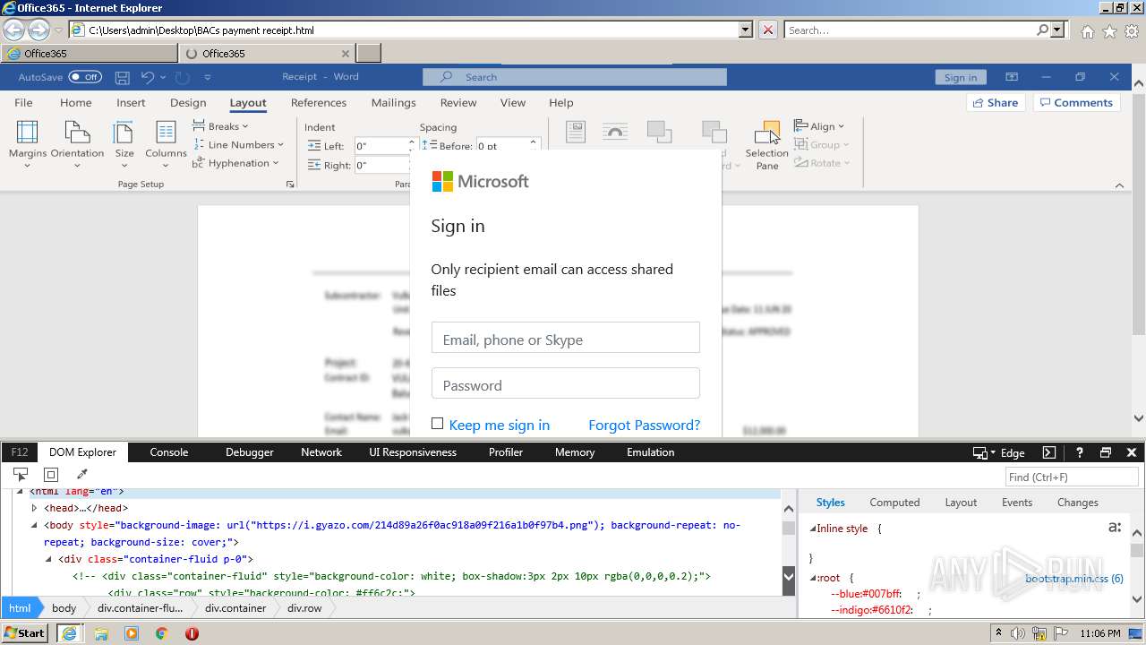The image size is (1146, 645).
Task: Click the red stop loading button
Action: pyautogui.click(x=767, y=30)
